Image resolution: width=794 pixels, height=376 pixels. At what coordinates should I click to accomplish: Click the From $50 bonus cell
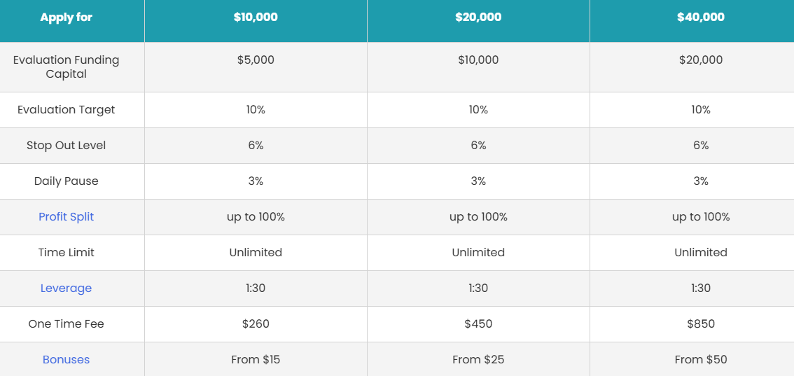[701, 360]
